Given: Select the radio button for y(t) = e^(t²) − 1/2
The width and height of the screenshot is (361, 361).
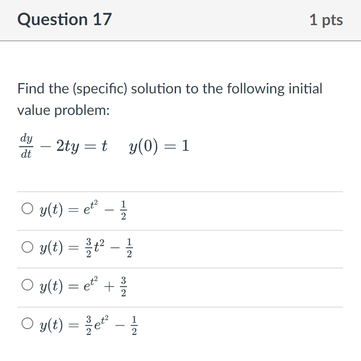Looking at the screenshot, I should [x=27, y=207].
